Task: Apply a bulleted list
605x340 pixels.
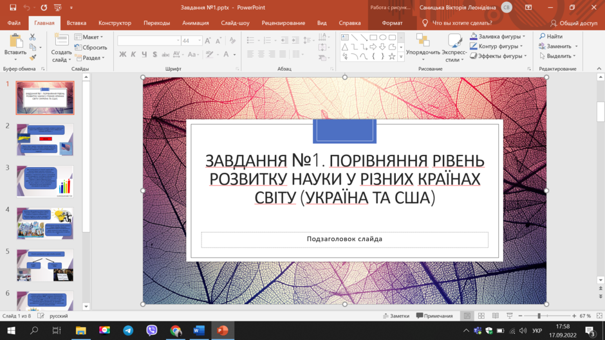Action: click(x=250, y=40)
